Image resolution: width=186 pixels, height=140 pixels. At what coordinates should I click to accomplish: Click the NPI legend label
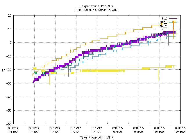tap(164, 30)
